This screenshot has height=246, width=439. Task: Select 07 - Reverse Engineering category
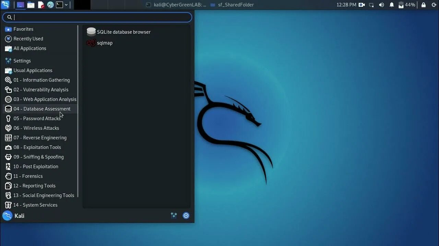point(40,138)
